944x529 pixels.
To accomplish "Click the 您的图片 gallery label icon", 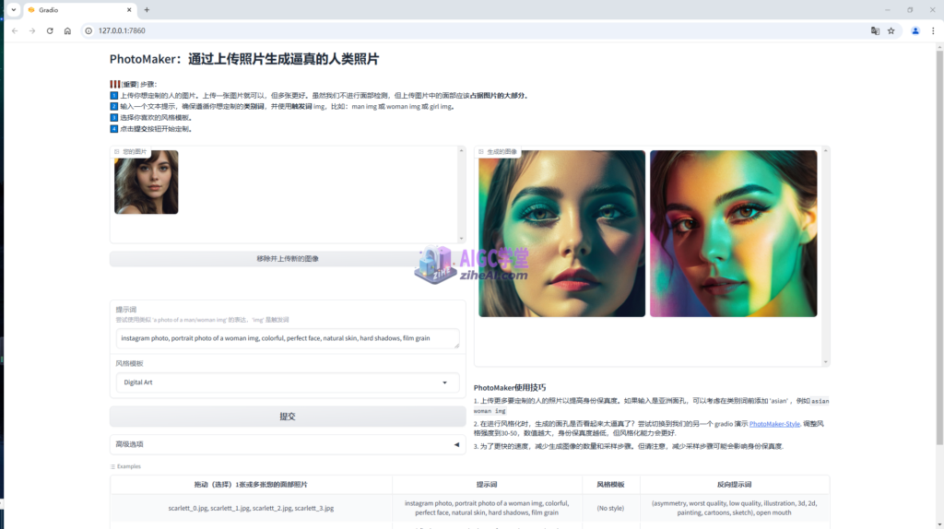I will pyautogui.click(x=117, y=152).
